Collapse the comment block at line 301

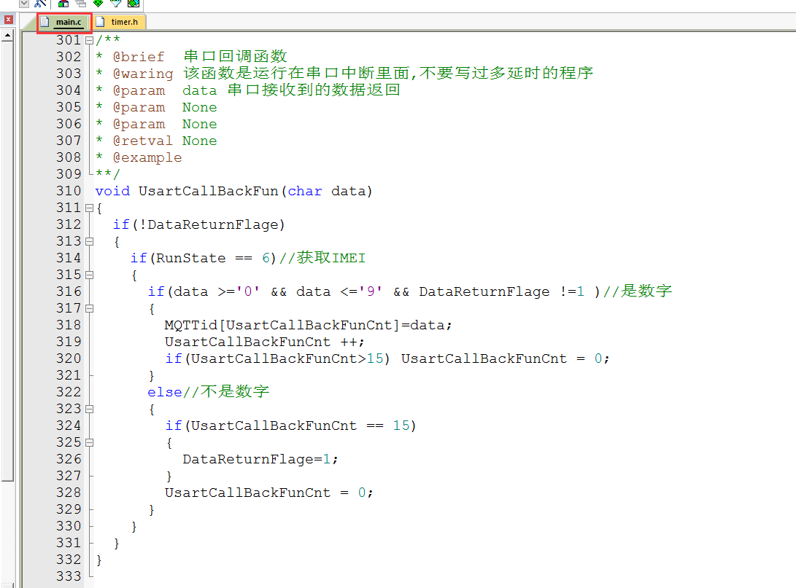pyautogui.click(x=89, y=40)
